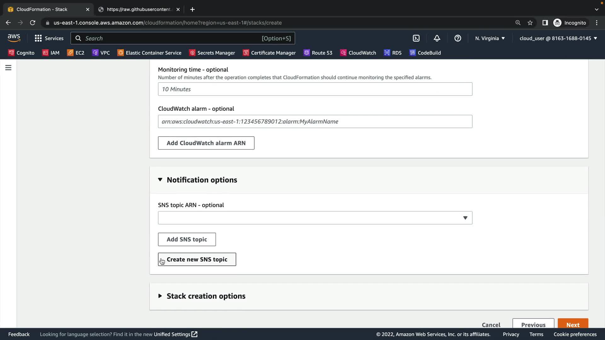Open the SNS topic ARN dropdown

[315, 218]
